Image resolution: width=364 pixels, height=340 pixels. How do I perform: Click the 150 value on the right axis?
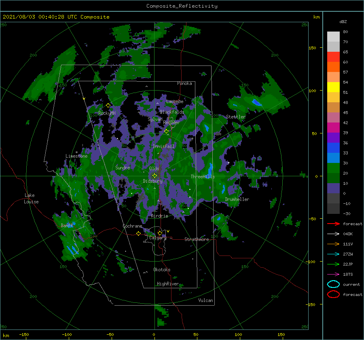click(312, 48)
